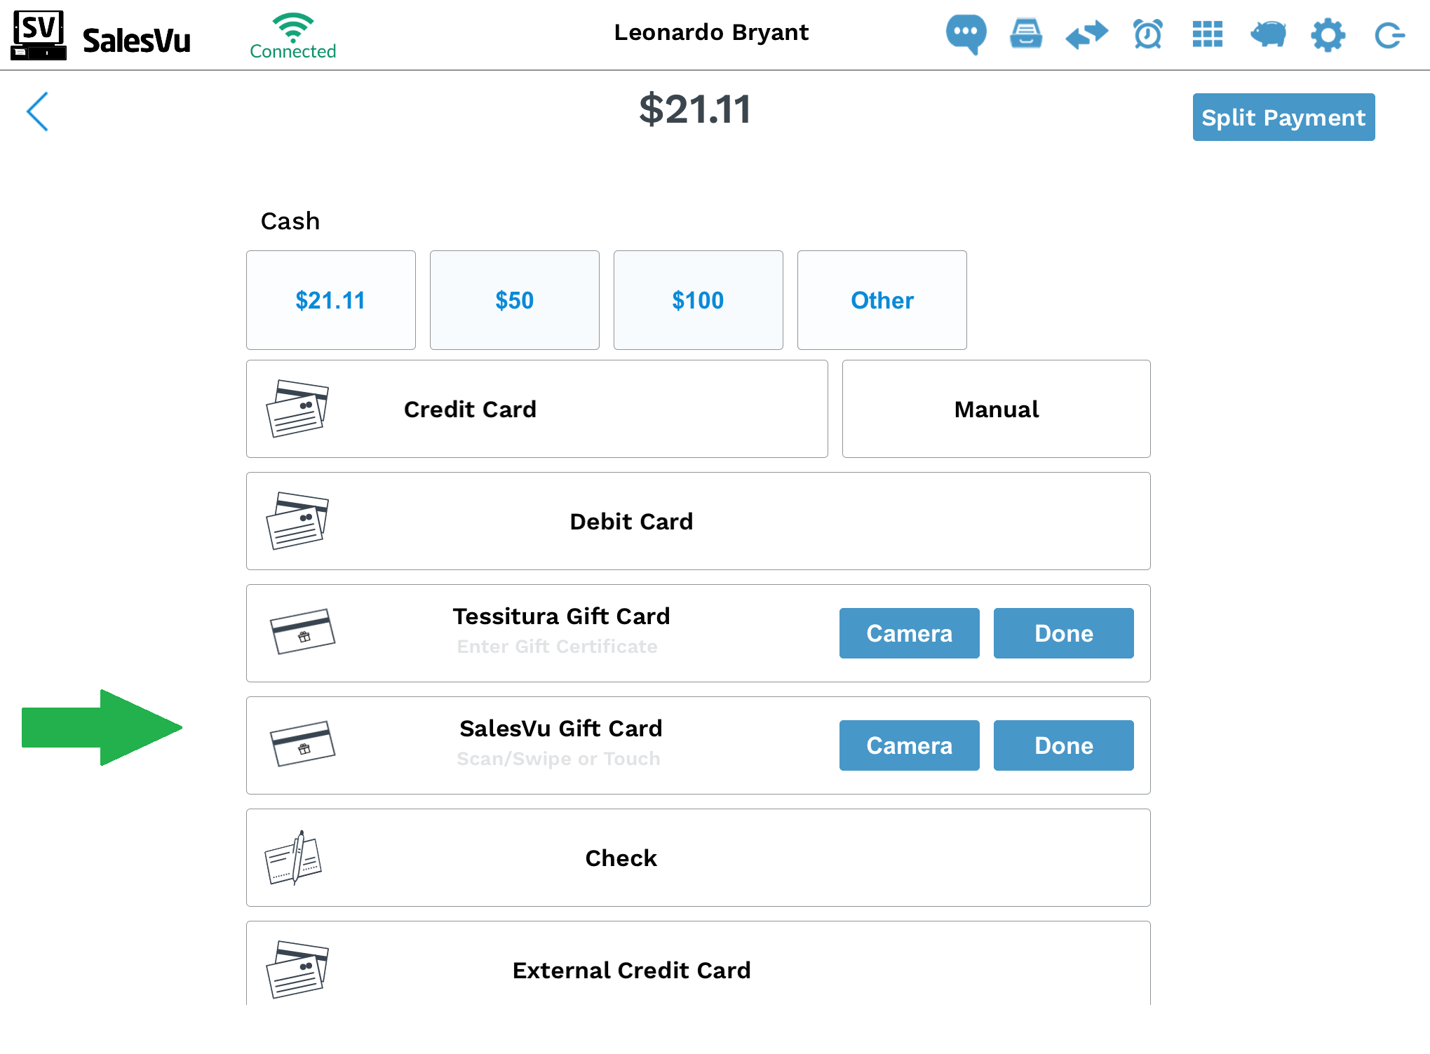Open Split Payment
Viewport: 1430px width, 1054px height.
click(1283, 117)
